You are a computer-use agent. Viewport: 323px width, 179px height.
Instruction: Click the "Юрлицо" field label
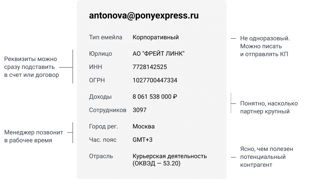(101, 54)
